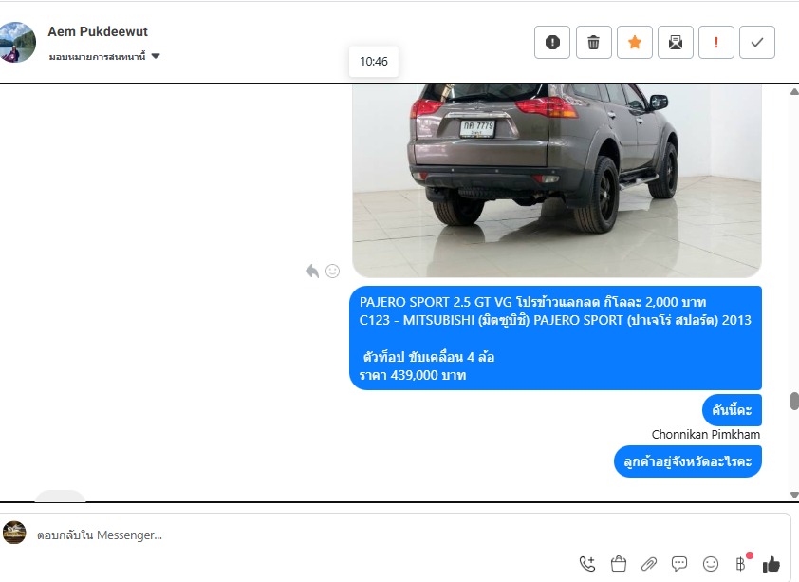Open Aem Pukdeewut profile picture
The image size is (799, 582).
[17, 43]
